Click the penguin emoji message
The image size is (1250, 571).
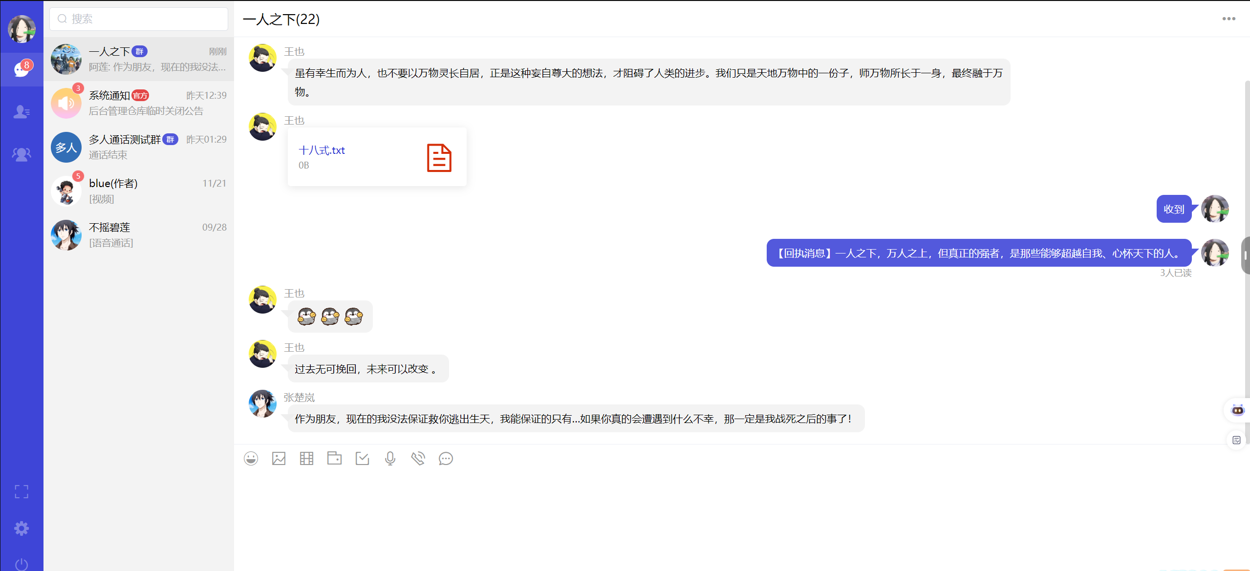(330, 317)
